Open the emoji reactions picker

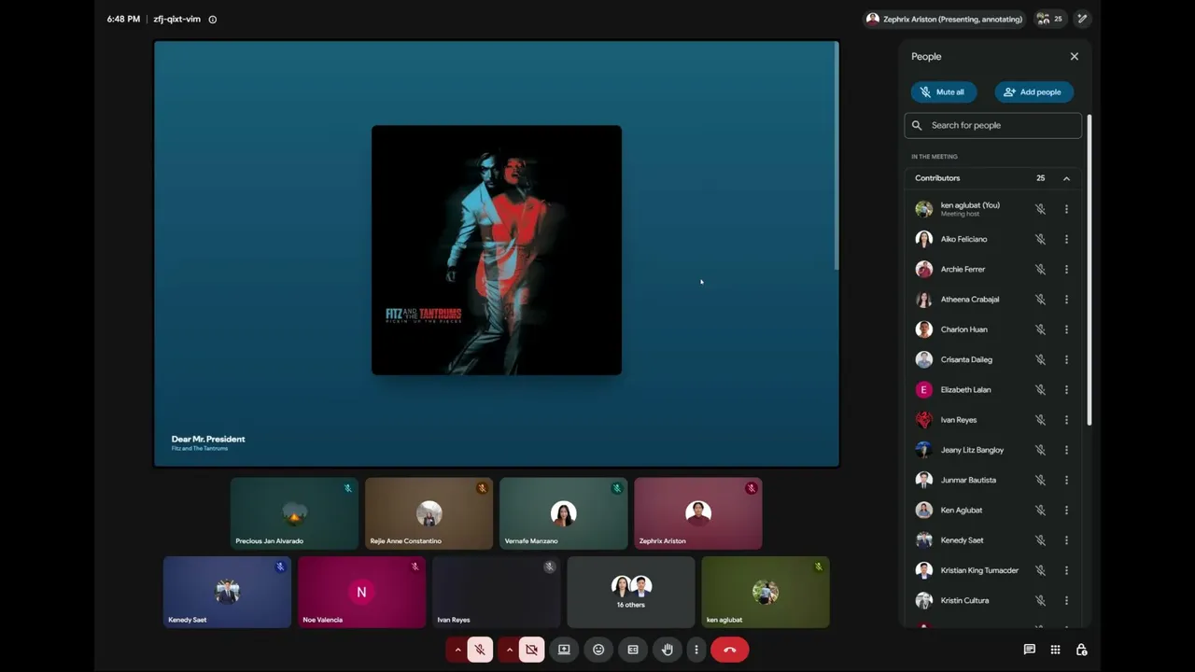tap(598, 650)
